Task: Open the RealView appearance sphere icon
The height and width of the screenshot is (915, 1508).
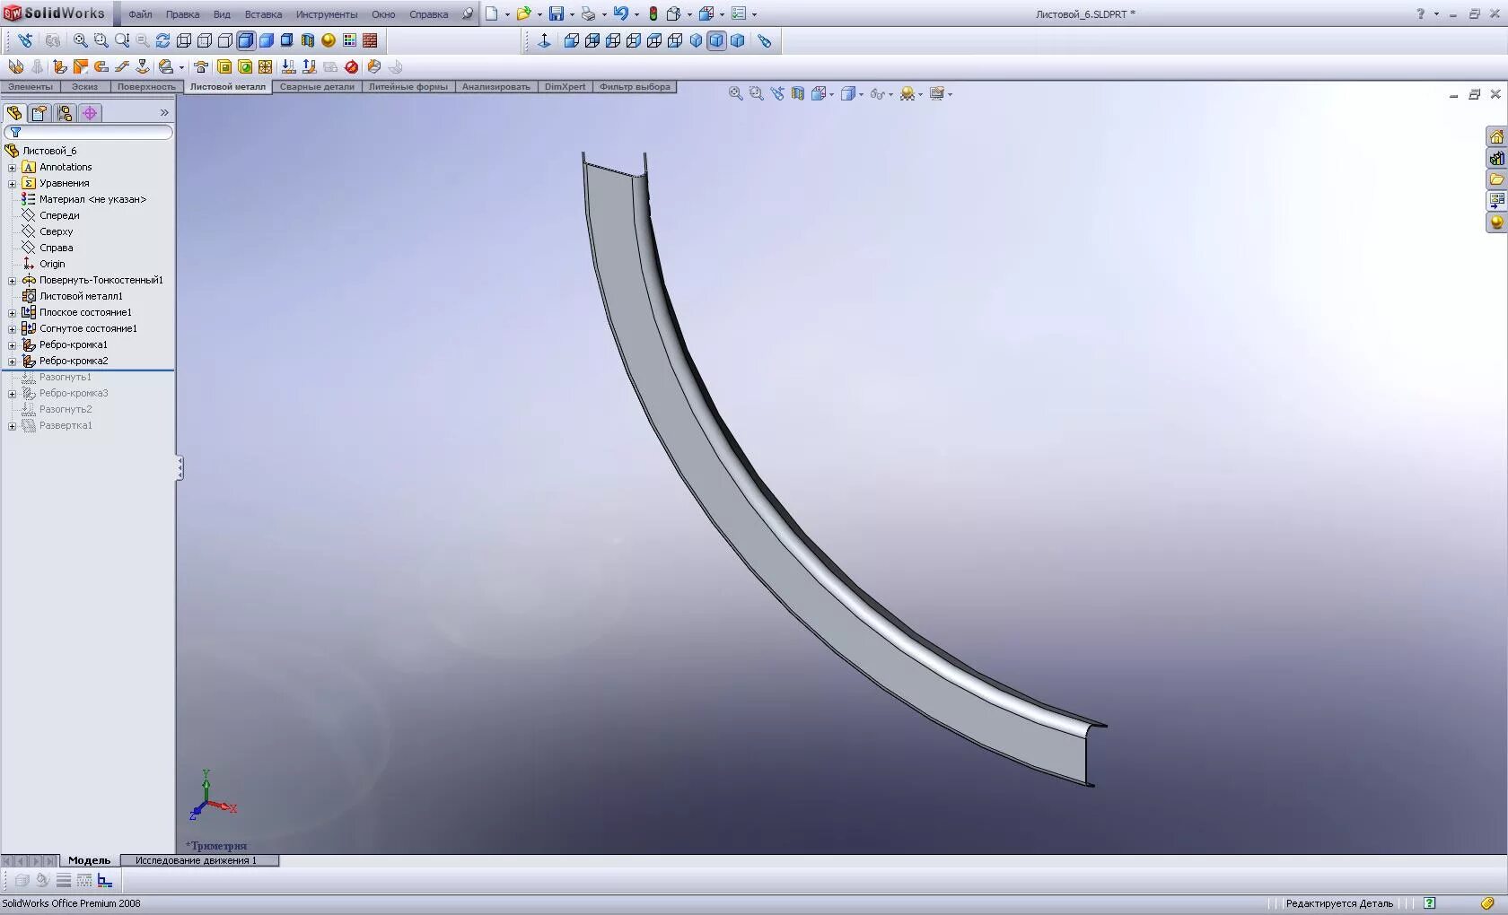Action: click(328, 40)
